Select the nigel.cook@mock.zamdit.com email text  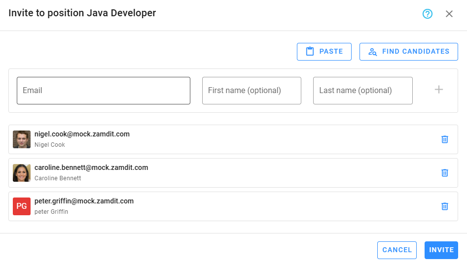click(82, 134)
